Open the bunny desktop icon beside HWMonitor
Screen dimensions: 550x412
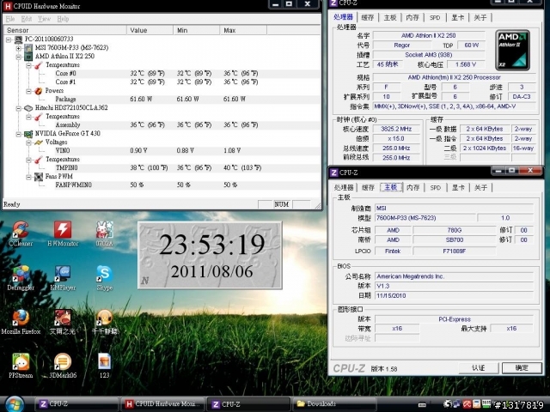105,233
